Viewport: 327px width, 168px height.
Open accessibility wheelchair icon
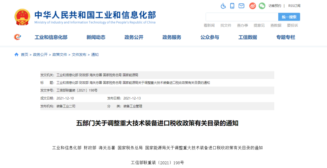[223, 6]
